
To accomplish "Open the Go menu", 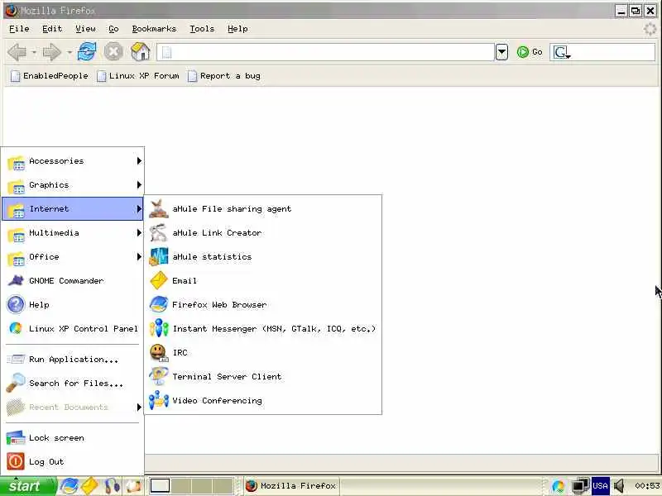I will tap(113, 29).
